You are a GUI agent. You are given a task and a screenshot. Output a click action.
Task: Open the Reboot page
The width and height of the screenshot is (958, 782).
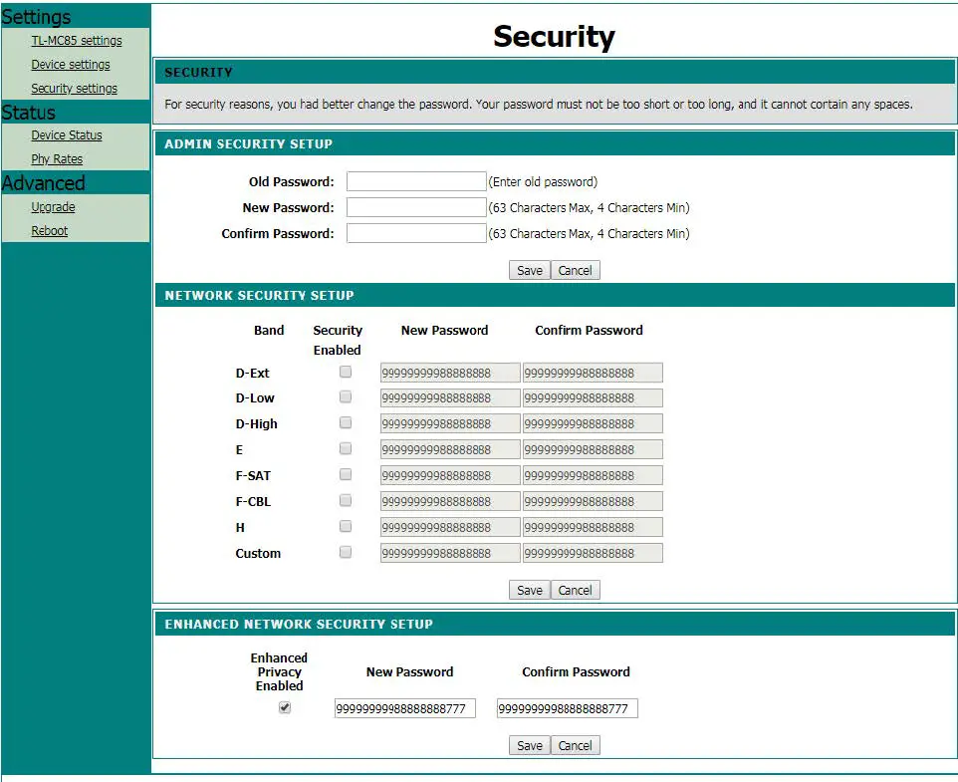tap(50, 231)
